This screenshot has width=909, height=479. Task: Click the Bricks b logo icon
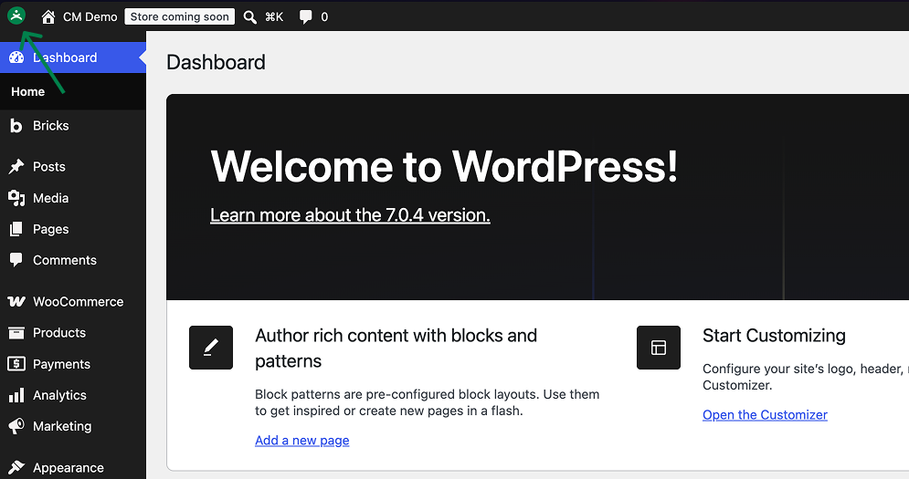pos(16,126)
